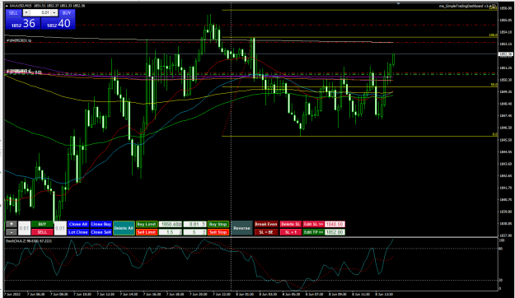Click the blue BUY one-click button

[67, 13]
